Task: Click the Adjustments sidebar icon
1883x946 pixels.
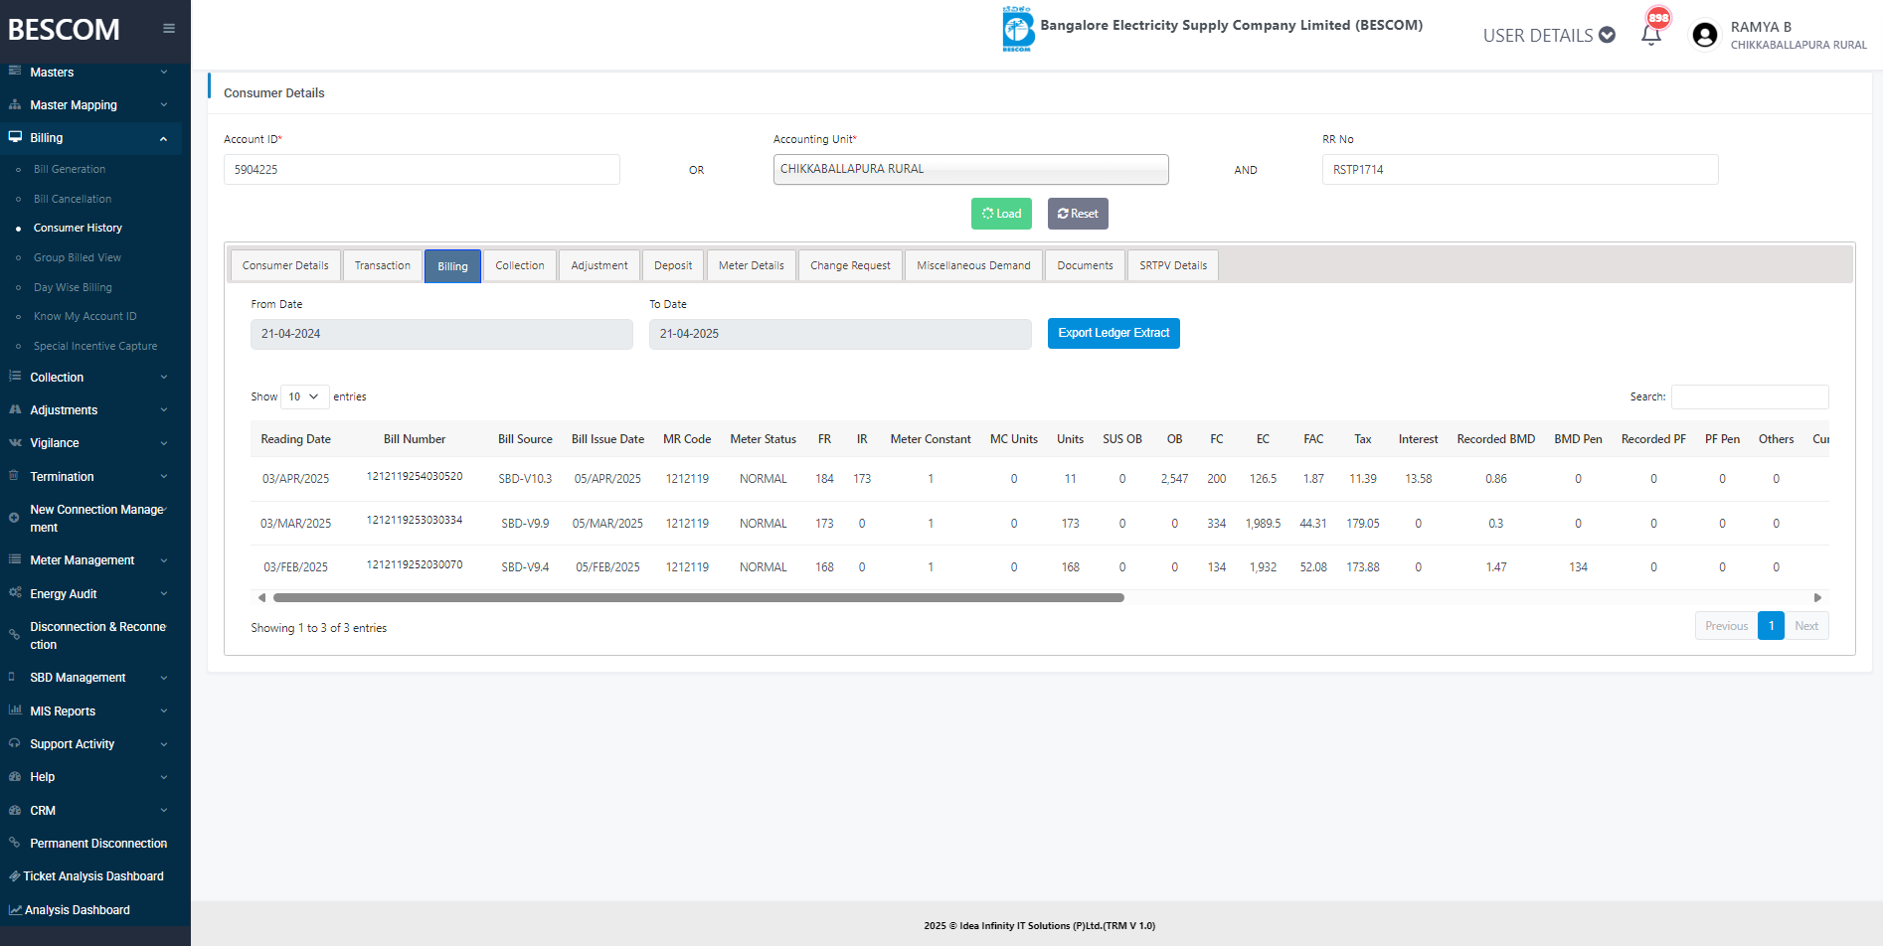Action: click(15, 409)
